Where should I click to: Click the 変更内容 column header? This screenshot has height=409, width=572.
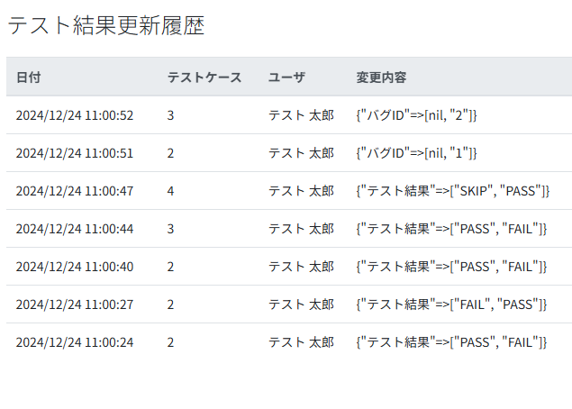pos(381,77)
